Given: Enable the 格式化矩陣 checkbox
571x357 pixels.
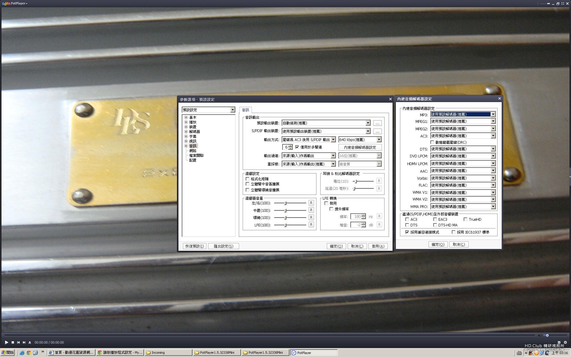Looking at the screenshot, I should click(x=247, y=179).
